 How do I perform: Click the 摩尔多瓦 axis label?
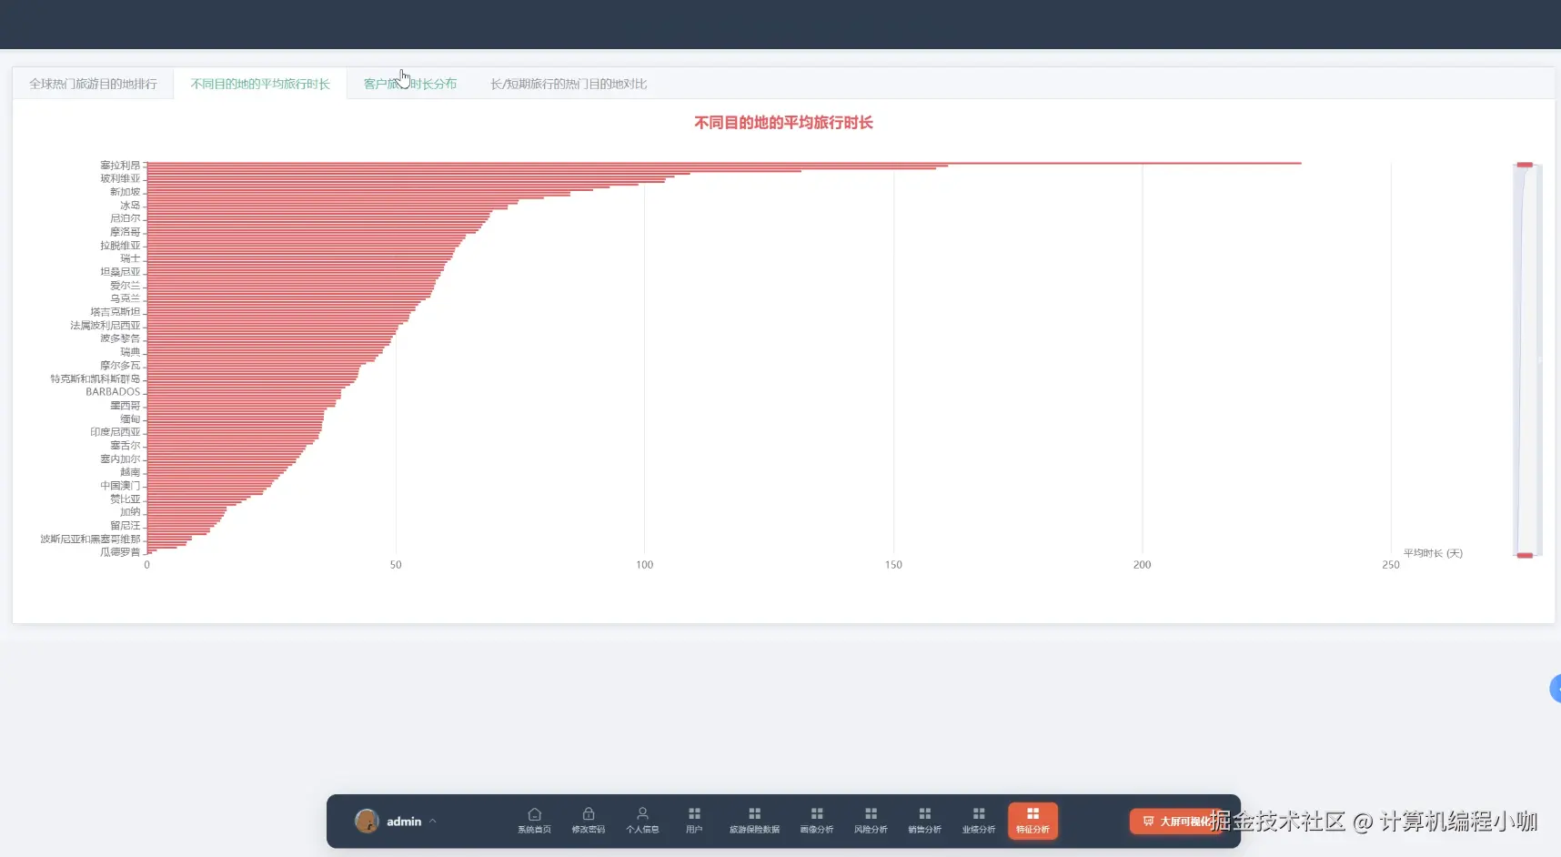pyautogui.click(x=120, y=366)
